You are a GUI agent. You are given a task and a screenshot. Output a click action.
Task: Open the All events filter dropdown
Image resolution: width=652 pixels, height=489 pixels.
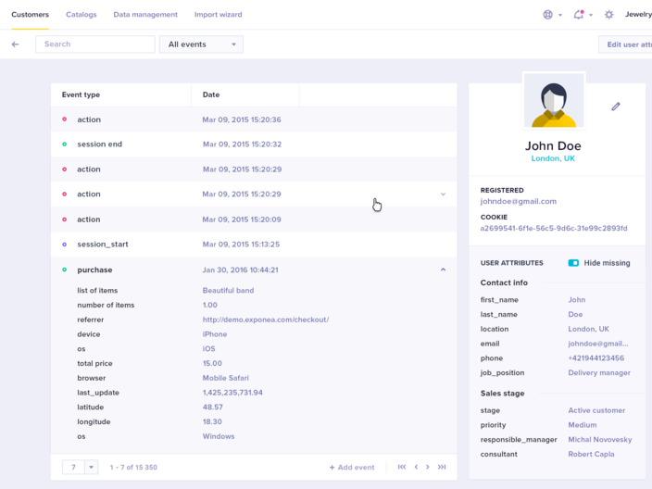coord(201,44)
